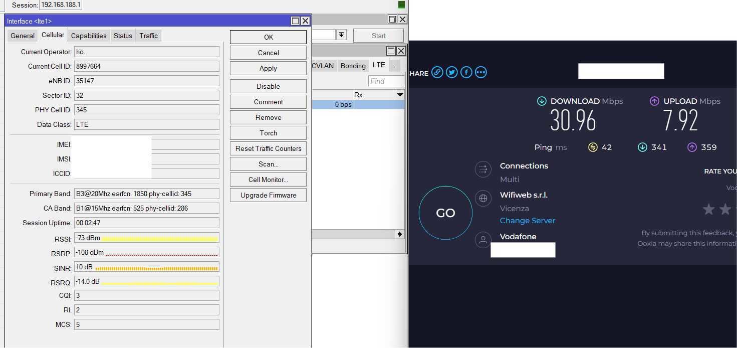737x348 pixels.
Task: Close the background LTE list window
Action: tap(401, 51)
